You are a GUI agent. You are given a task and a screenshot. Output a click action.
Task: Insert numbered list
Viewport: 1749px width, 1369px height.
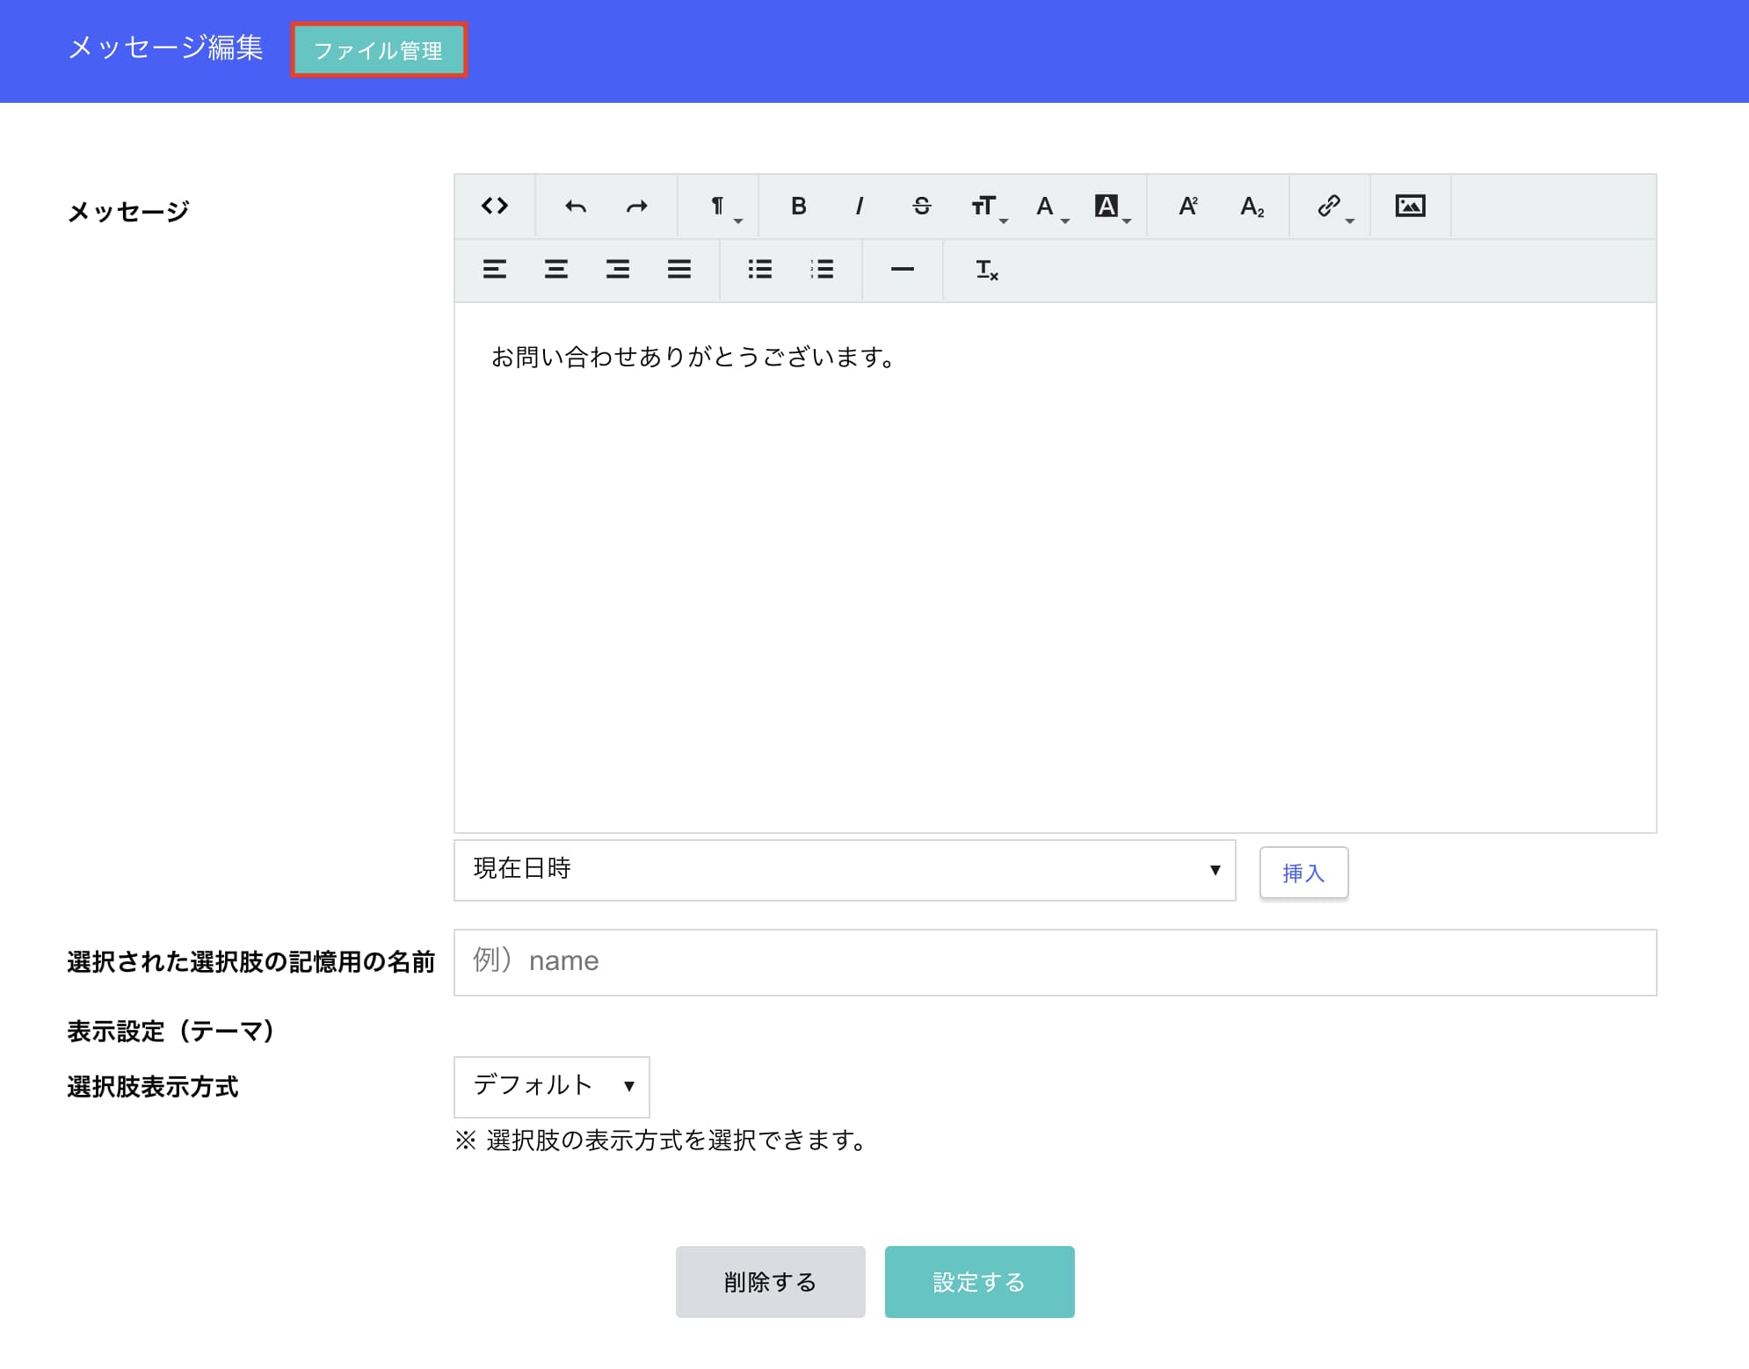click(x=822, y=270)
